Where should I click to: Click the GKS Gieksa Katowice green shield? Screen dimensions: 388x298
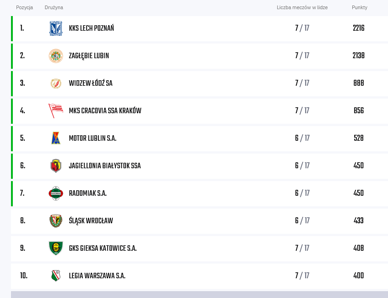pos(56,248)
